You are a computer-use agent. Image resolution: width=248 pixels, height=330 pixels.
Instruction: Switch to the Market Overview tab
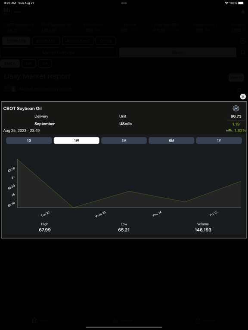[59, 52]
